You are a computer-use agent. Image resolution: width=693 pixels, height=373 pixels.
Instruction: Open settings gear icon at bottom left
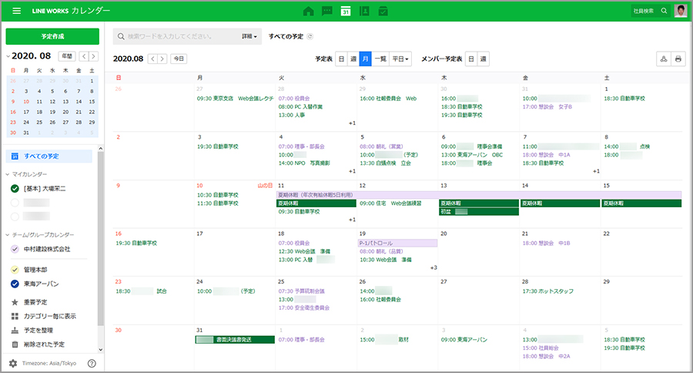pos(13,363)
